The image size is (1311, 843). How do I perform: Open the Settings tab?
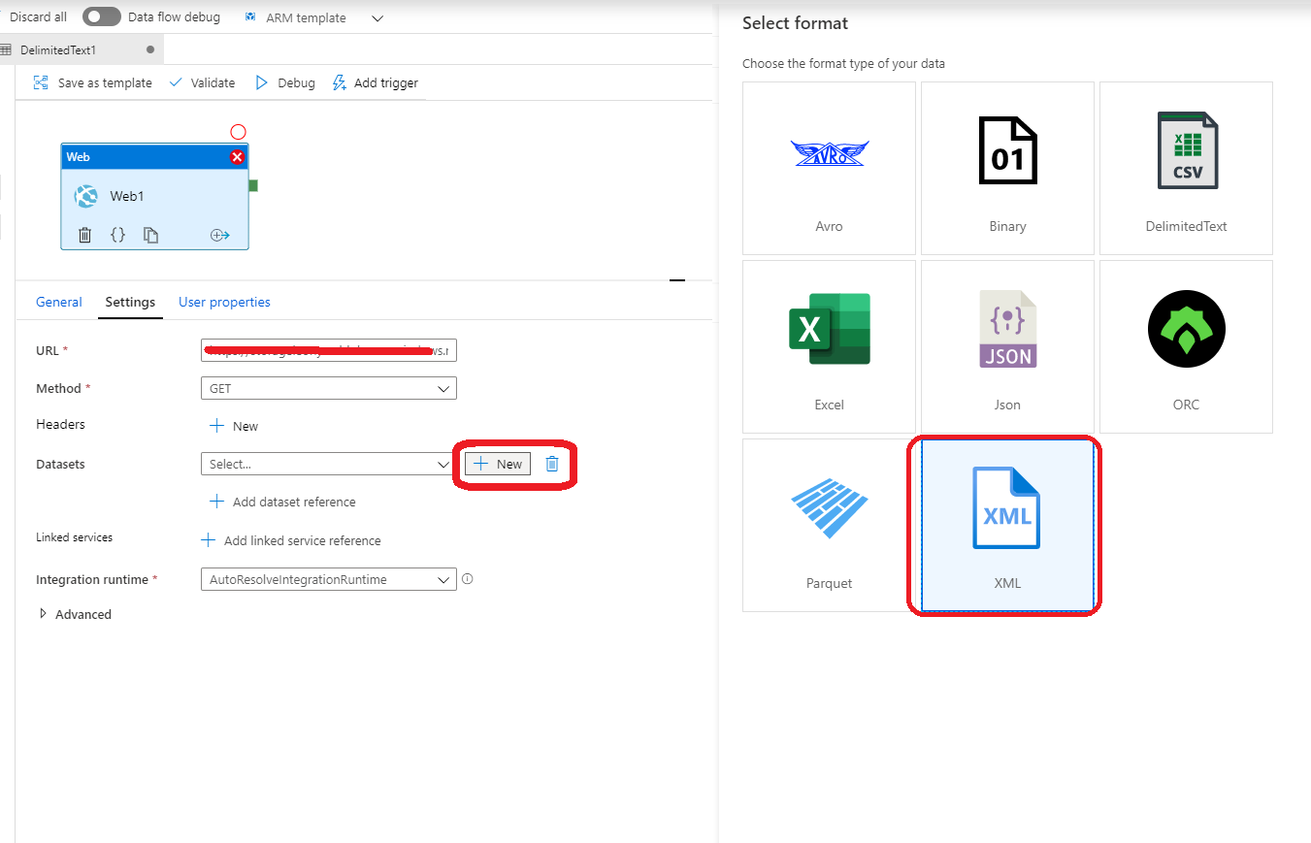(130, 302)
